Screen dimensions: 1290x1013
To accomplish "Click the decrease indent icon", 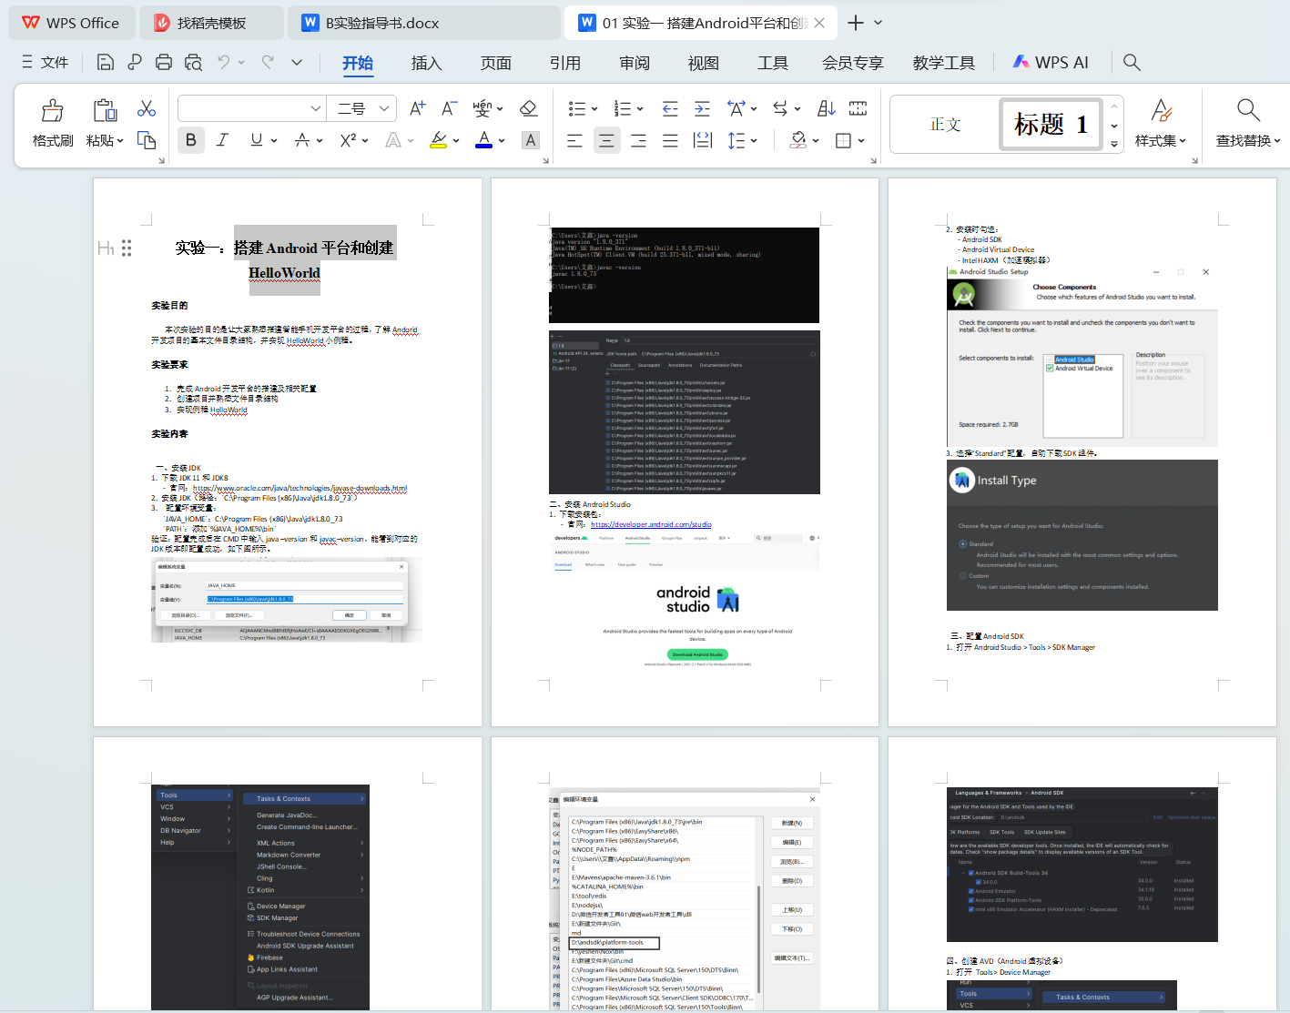I will [670, 108].
